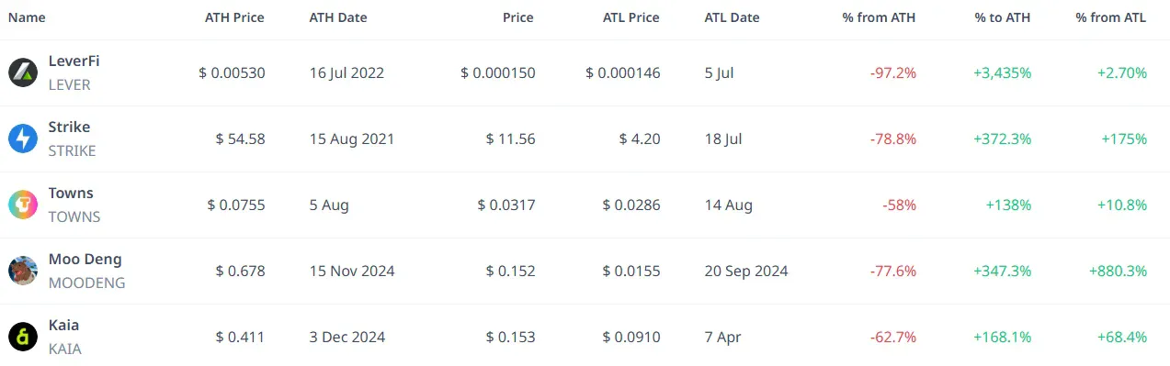Sort by ATH Price column header
Viewport: 1170px width, 366px height.
pos(234,17)
